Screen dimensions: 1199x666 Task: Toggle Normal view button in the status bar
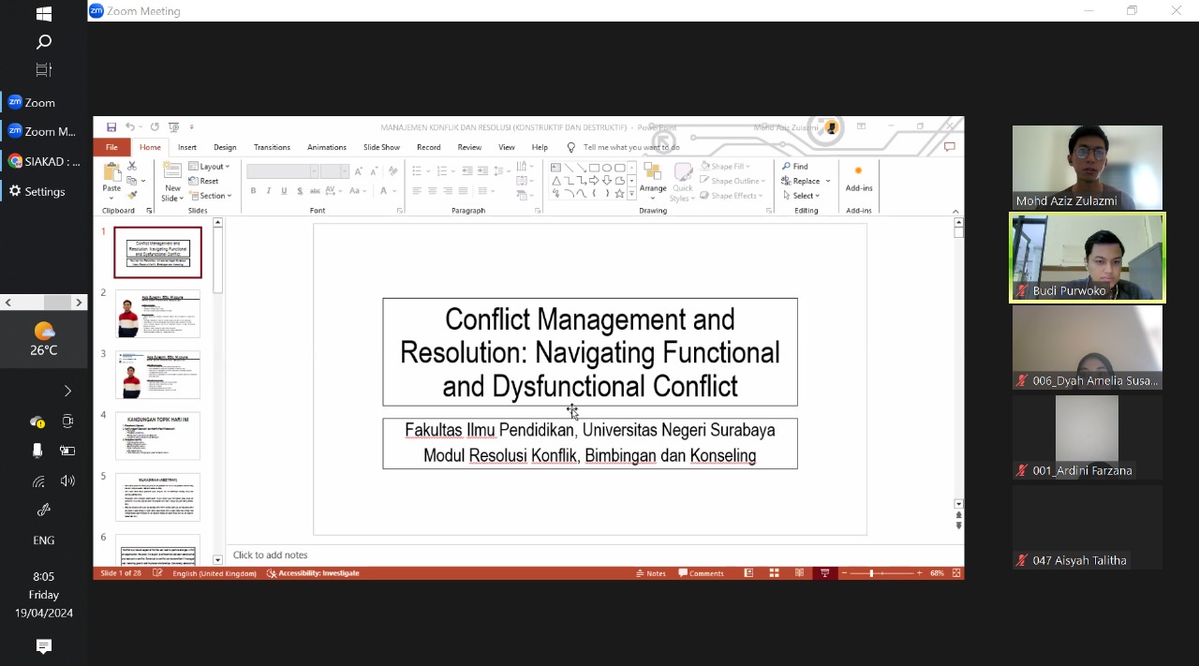[748, 573]
